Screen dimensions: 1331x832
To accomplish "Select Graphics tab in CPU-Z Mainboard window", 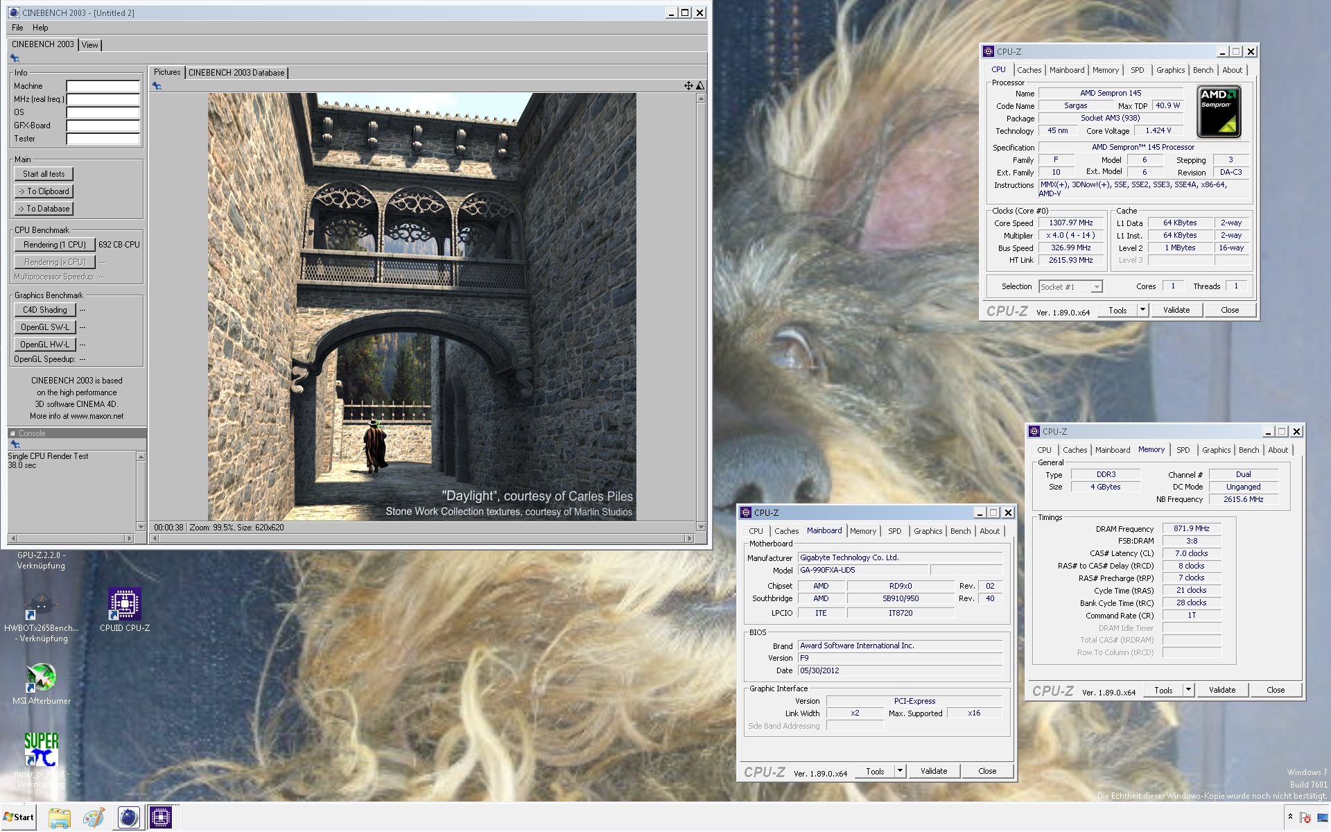I will tap(928, 531).
